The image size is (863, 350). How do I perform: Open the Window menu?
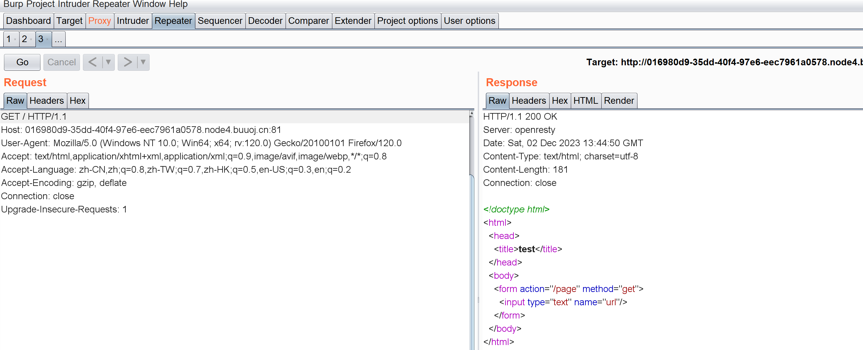coord(150,4)
